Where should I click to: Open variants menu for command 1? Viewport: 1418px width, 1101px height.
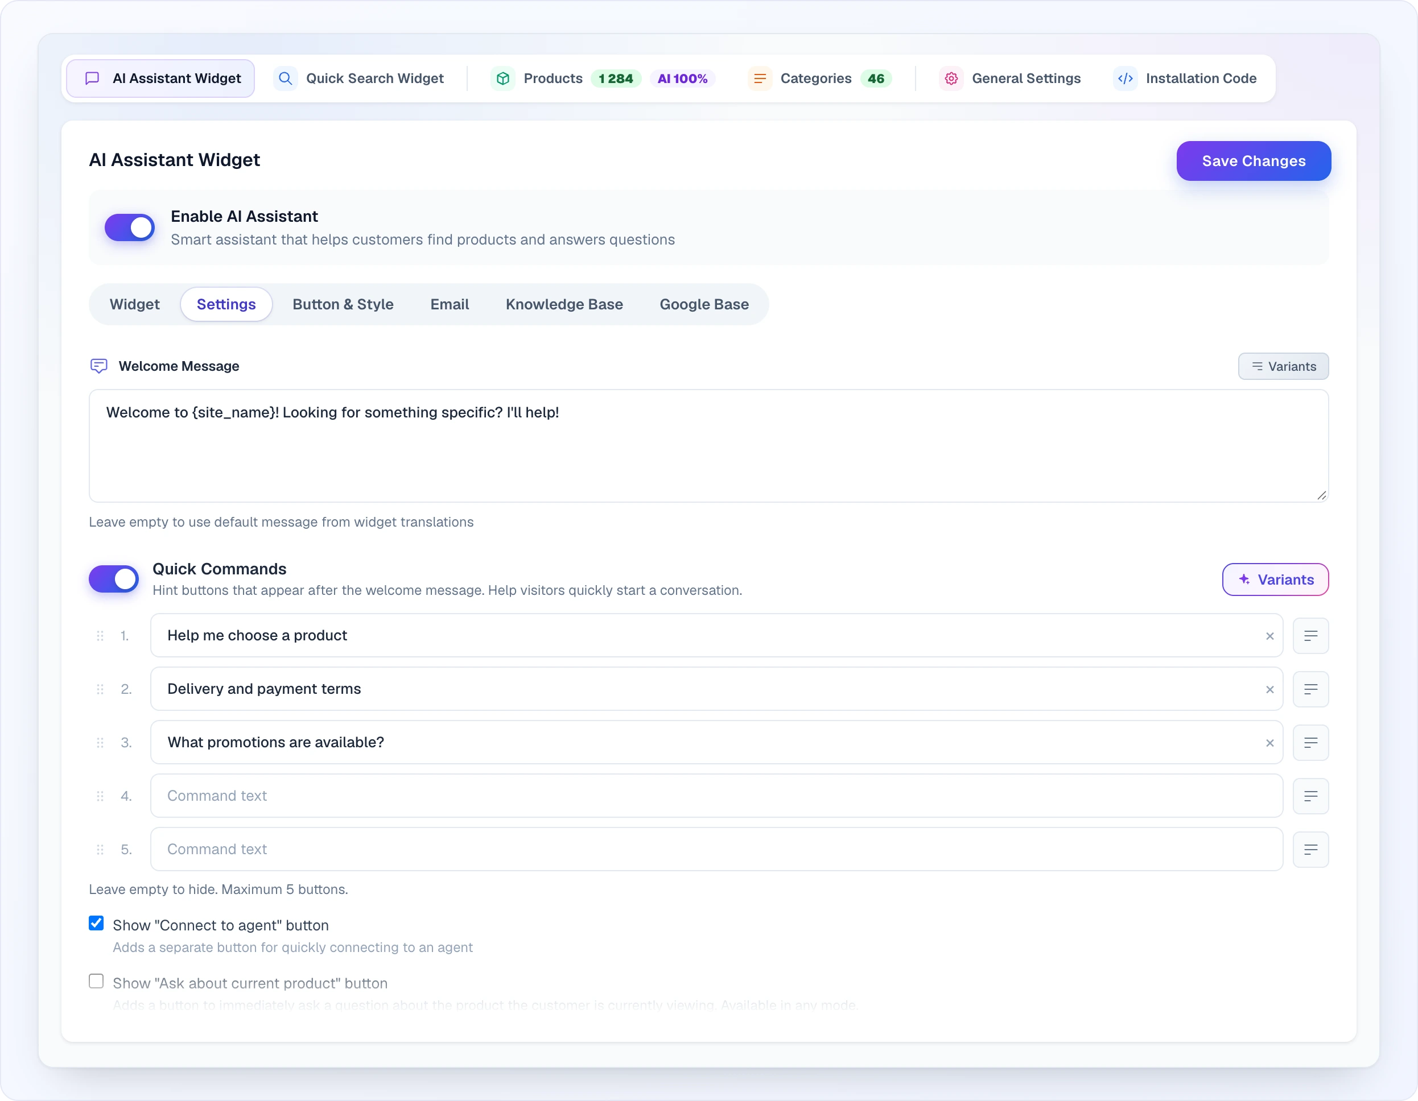(x=1310, y=636)
